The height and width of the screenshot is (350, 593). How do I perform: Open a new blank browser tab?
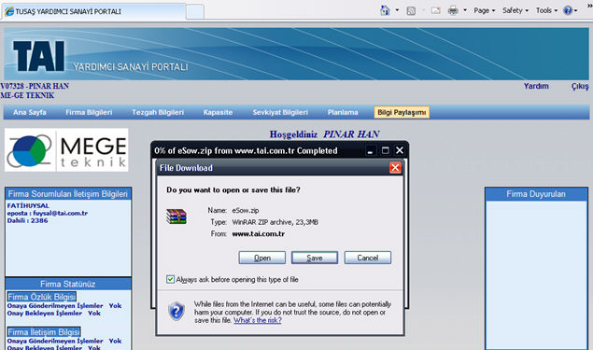195,12
